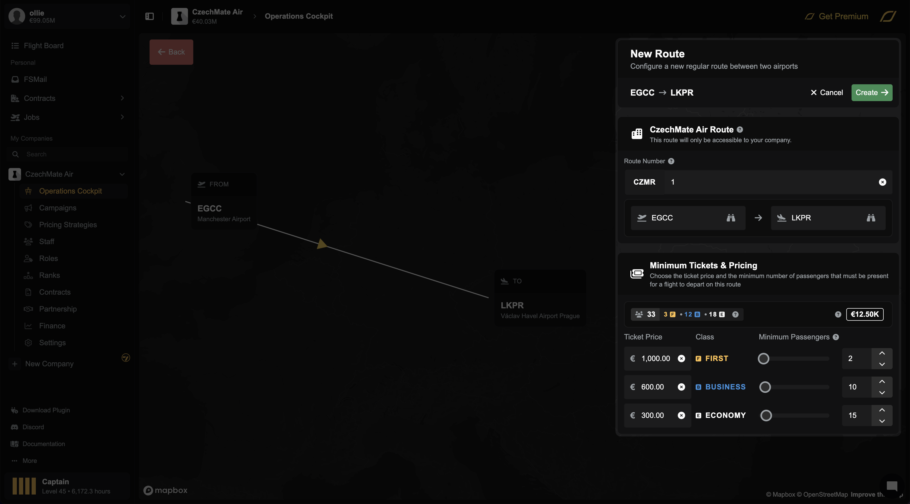
Task: Click help icon beside Route Number
Action: click(671, 161)
